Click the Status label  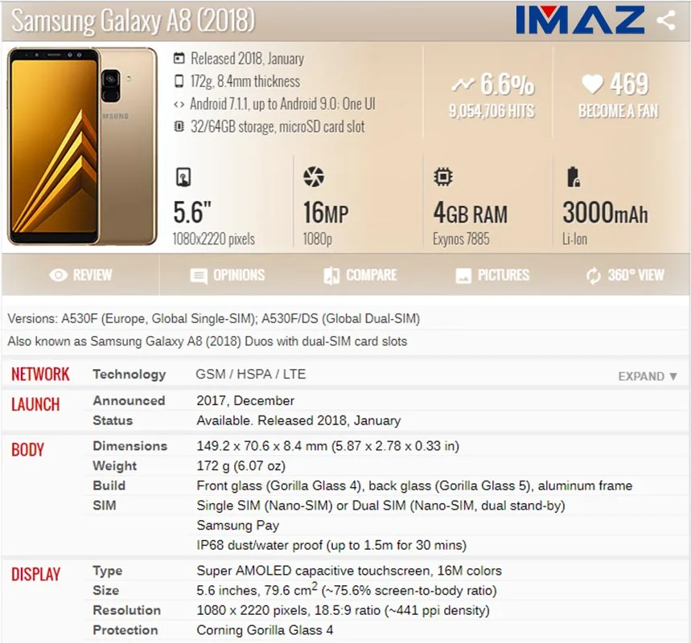[x=113, y=420]
